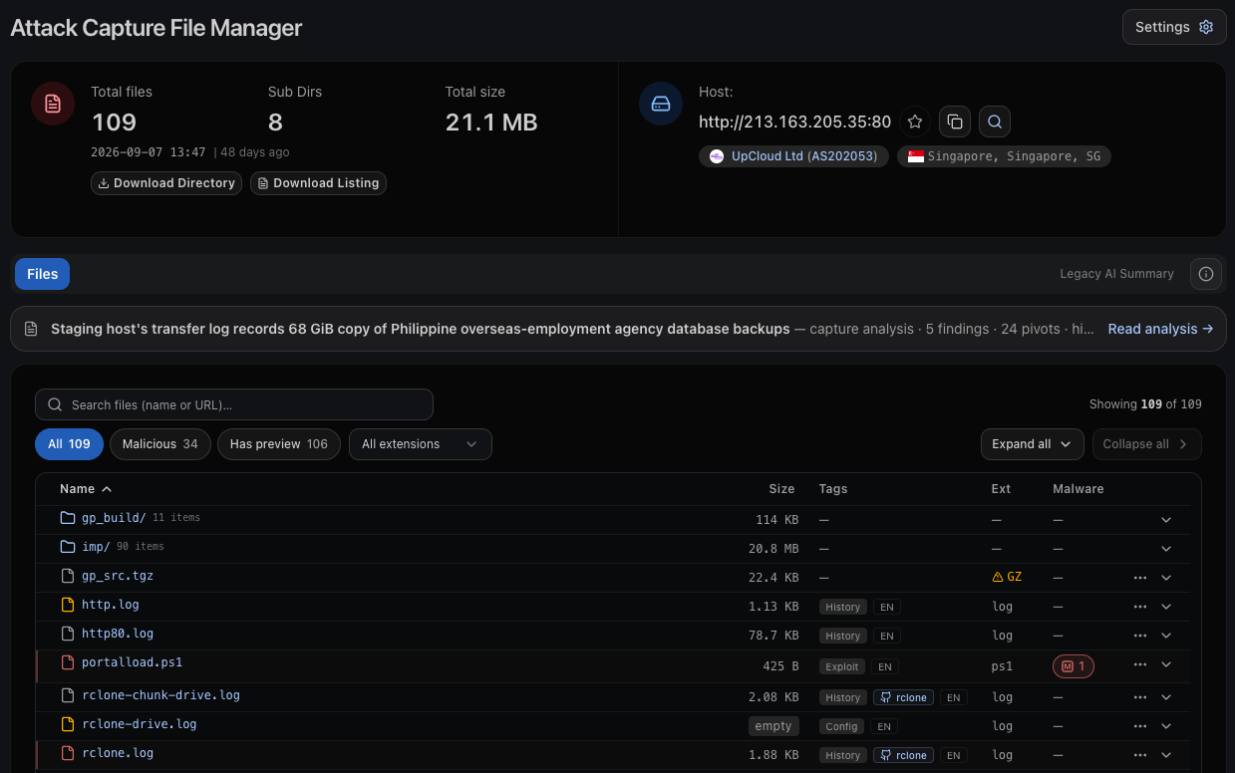This screenshot has width=1235, height=773.
Task: Toggle the Malicious 34 filter
Action: tap(160, 444)
